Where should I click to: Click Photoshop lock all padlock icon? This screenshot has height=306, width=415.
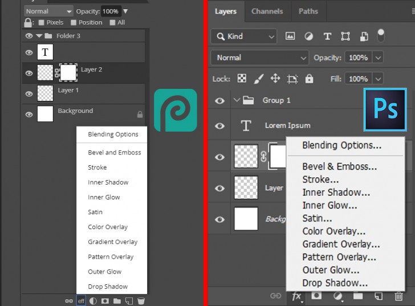tap(309, 79)
